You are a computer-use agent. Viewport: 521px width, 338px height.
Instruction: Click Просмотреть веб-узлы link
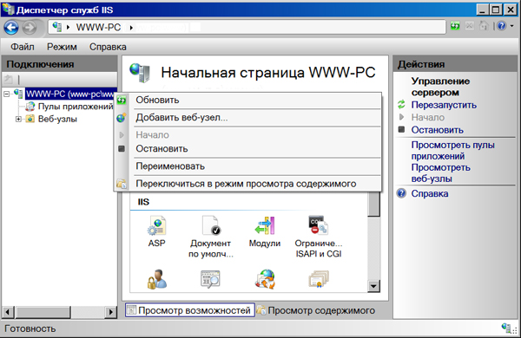tap(441, 172)
